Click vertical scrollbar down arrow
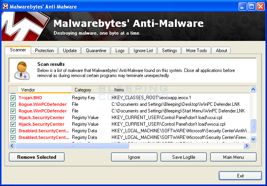This screenshot has width=267, height=186. point(253,139)
